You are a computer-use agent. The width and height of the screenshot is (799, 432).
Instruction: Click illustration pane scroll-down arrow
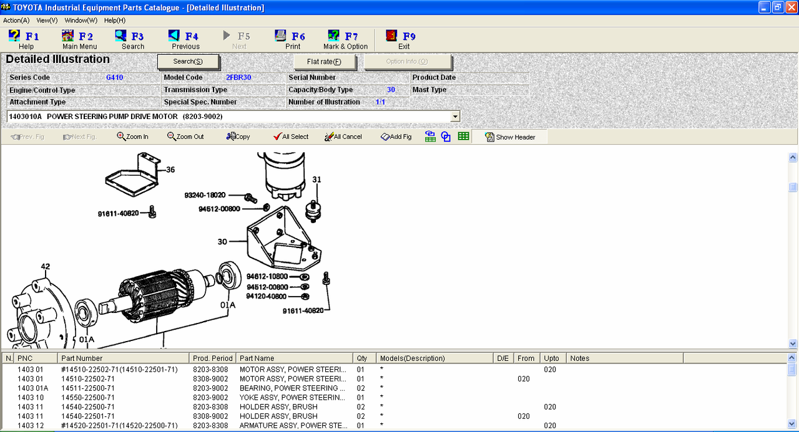click(x=793, y=343)
